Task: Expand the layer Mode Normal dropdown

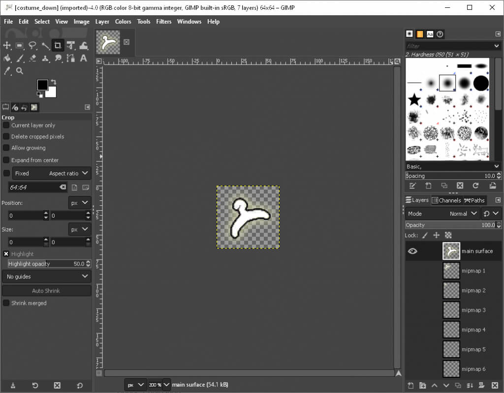Action: (463, 214)
